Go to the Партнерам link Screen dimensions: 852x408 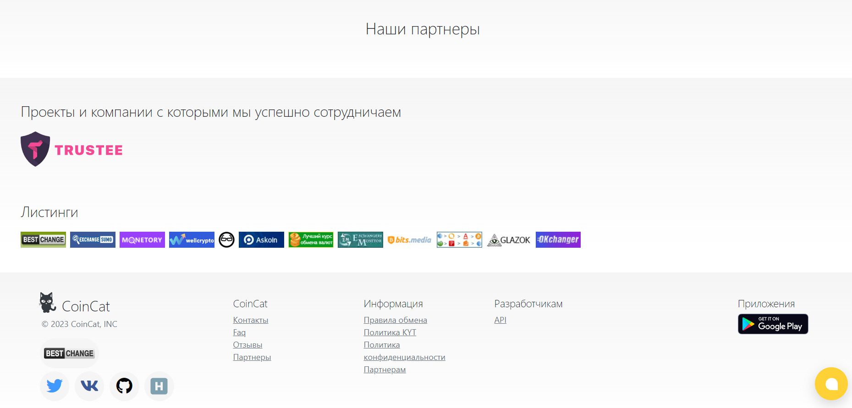385,370
